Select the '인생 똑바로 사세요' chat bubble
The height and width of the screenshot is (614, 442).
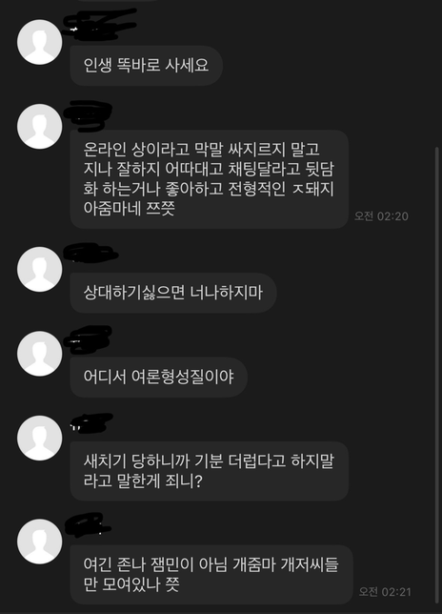point(147,66)
